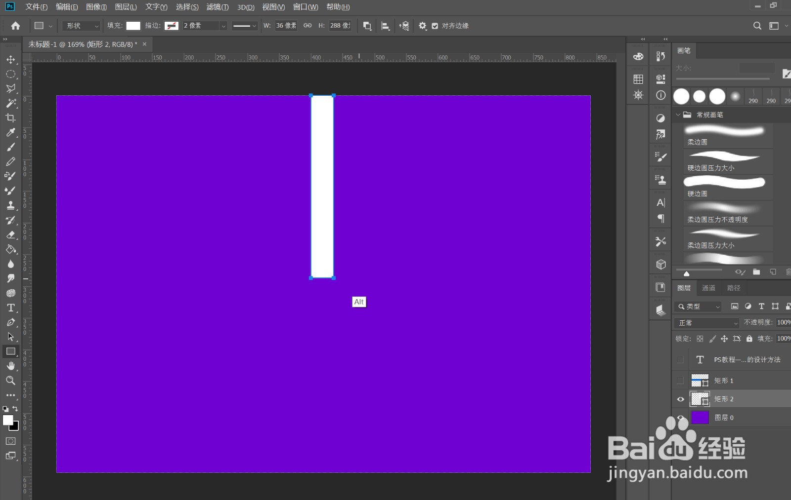The image size is (791, 500).
Task: Select the Zoom magnifier tool
Action: 10,381
